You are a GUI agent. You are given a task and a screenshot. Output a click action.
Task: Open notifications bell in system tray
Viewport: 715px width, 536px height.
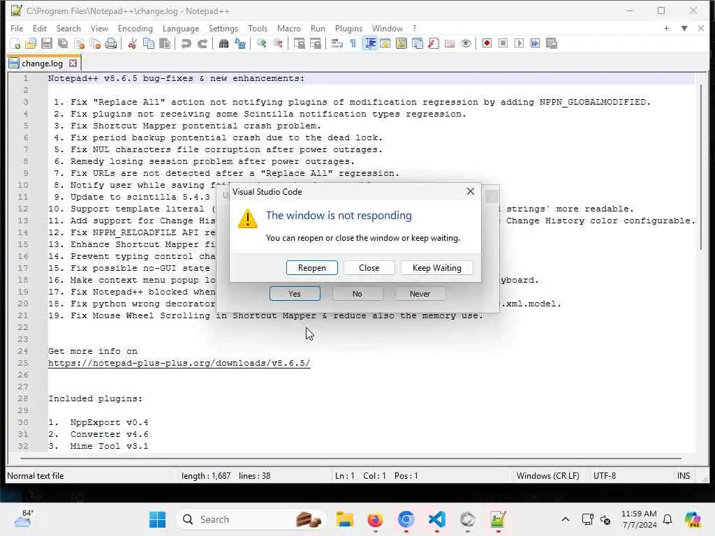(x=668, y=519)
